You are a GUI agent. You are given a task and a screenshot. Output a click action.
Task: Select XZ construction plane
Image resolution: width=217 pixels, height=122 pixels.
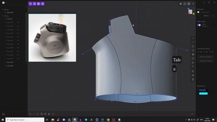tap(212, 52)
